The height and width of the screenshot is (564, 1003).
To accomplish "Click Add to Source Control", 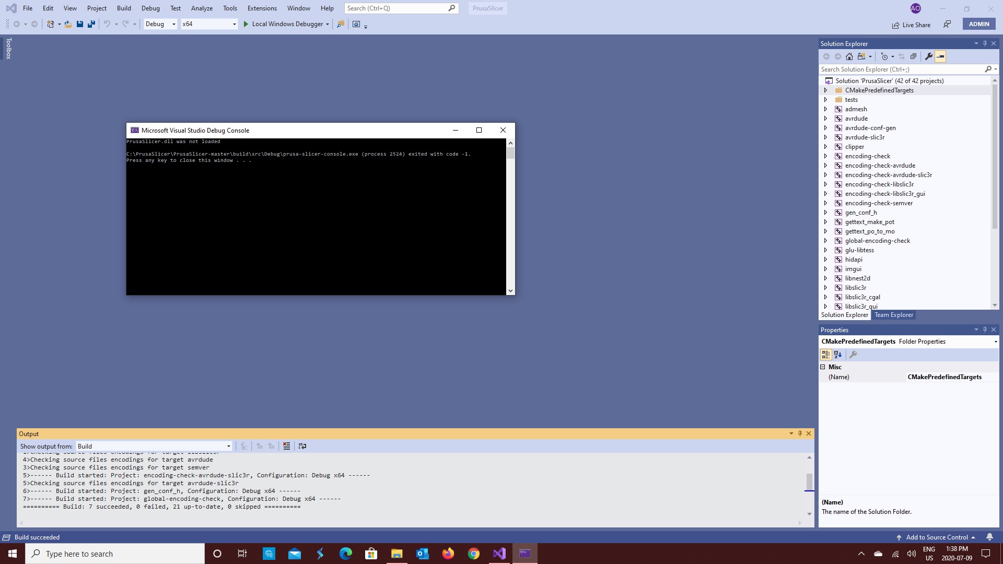I will tap(937, 537).
